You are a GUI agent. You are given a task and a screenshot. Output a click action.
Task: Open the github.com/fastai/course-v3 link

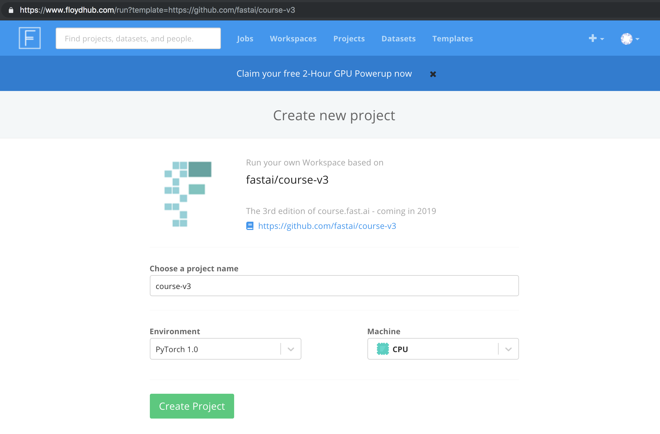coord(327,226)
